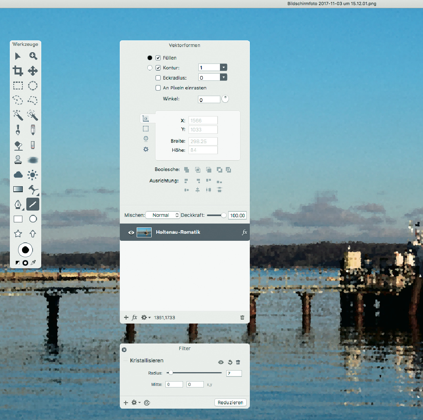Select the rectangular marquee selection tool

[18, 85]
